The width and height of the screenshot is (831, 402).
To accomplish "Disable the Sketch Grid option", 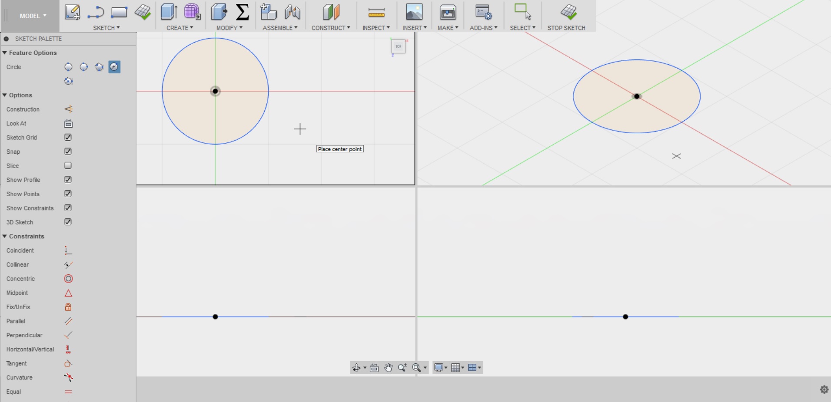I will click(x=67, y=137).
